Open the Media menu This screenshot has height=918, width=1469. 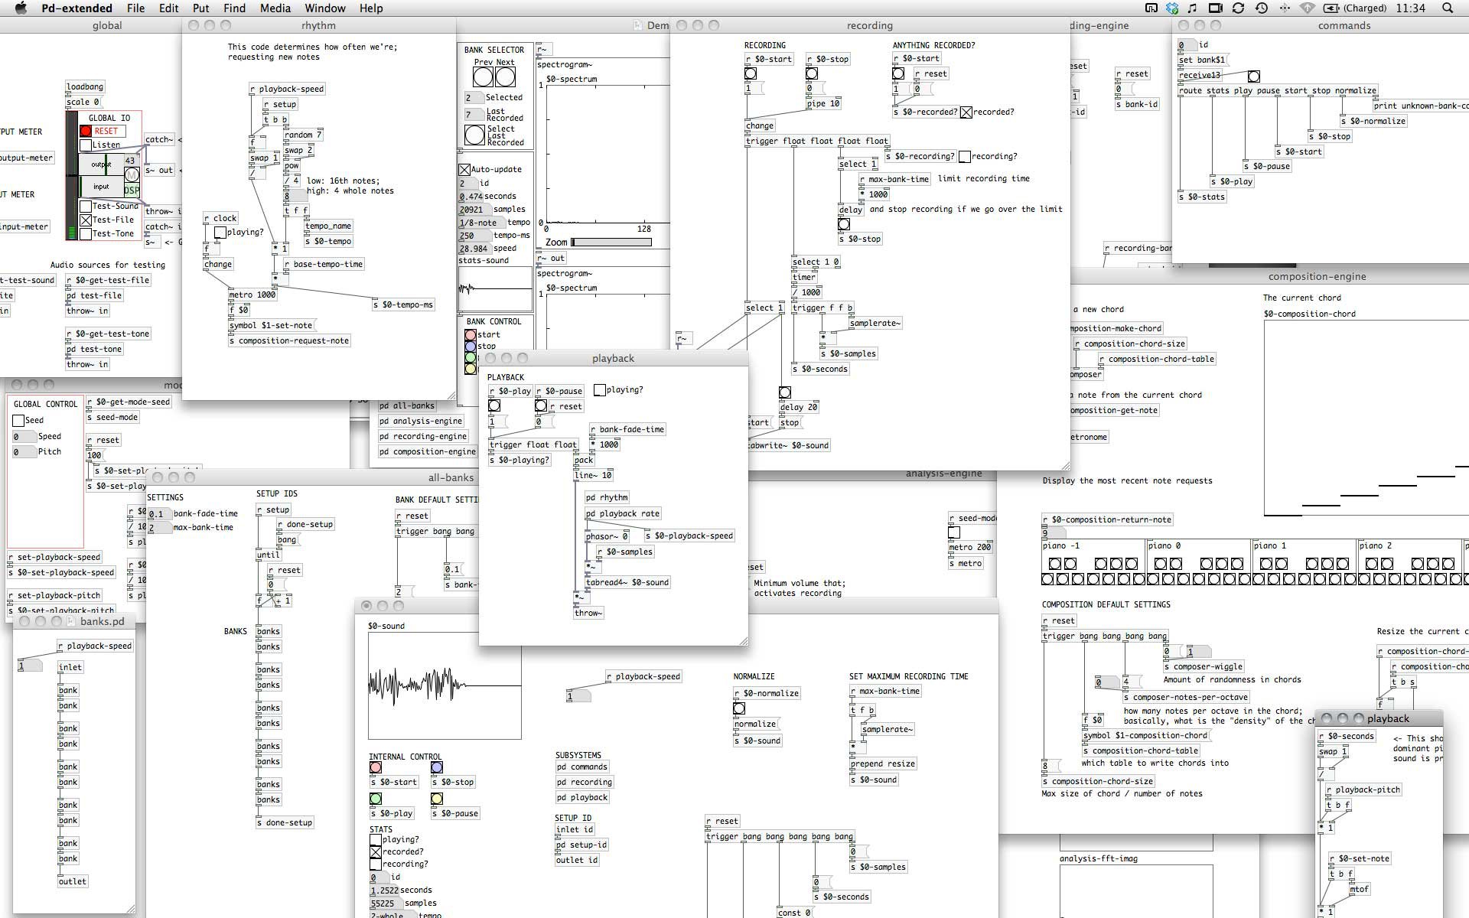tap(275, 8)
